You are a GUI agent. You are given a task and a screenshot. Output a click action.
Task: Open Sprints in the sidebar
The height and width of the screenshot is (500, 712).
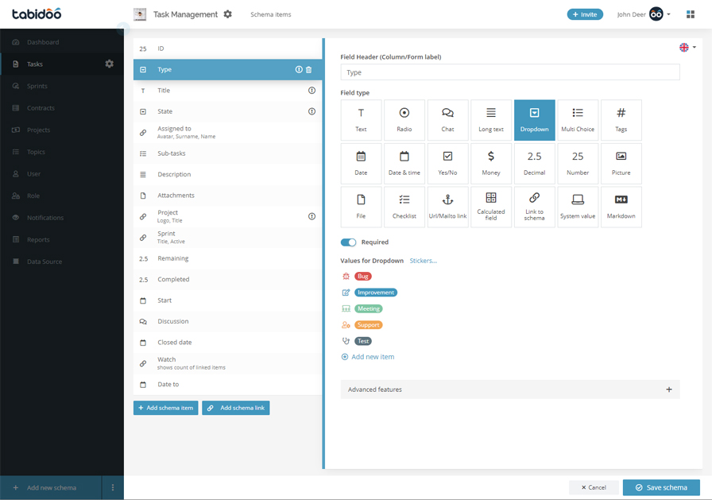[x=37, y=86]
